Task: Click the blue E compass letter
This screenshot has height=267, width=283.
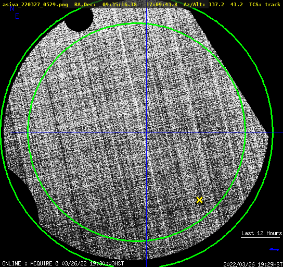Action: (17, 16)
